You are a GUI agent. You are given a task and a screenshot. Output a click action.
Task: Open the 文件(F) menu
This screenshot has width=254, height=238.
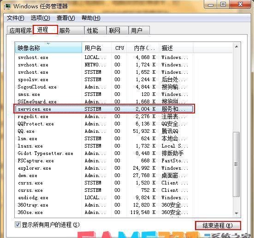[x=16, y=18]
